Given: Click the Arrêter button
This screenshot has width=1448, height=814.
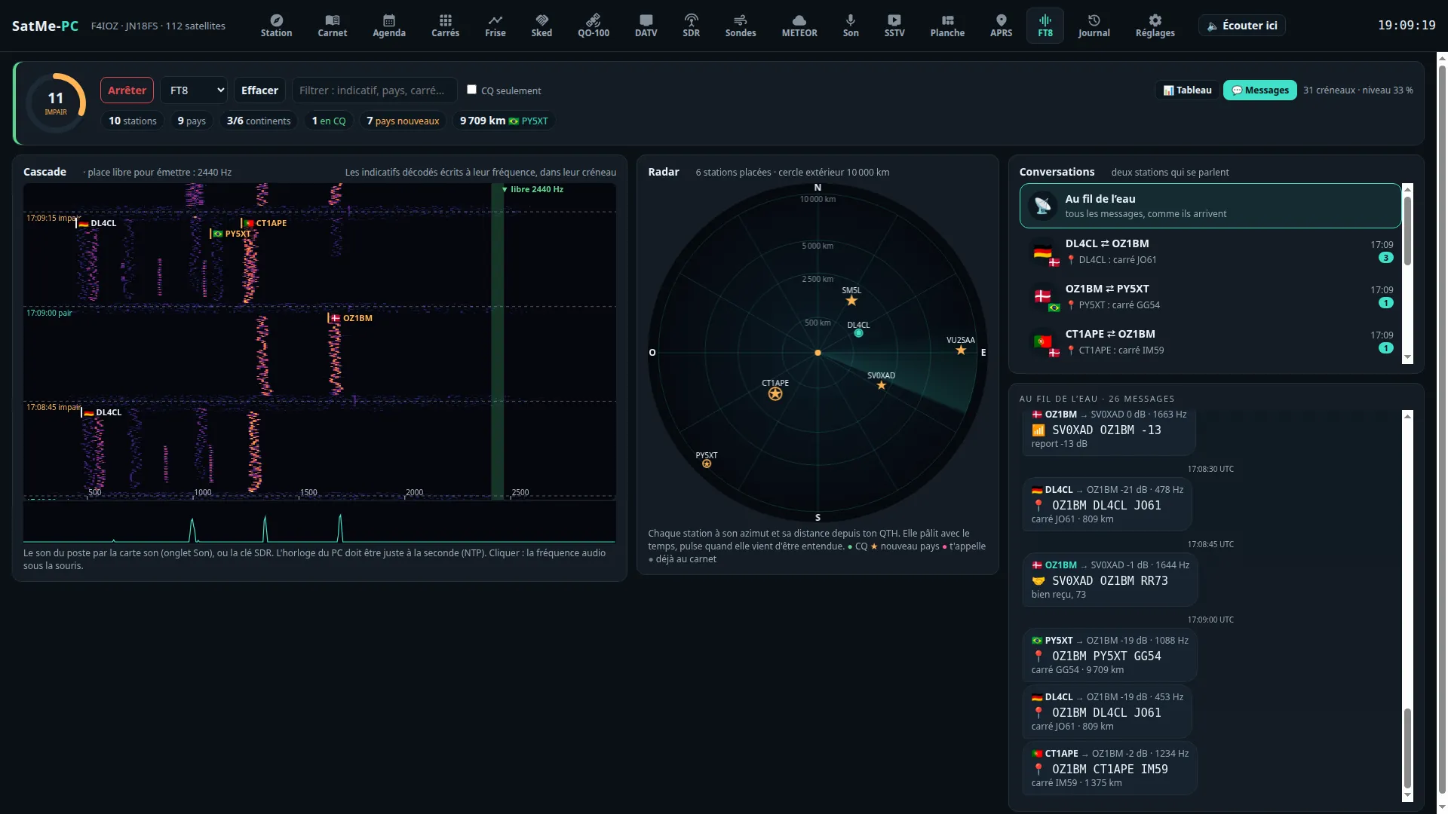Looking at the screenshot, I should pyautogui.click(x=127, y=90).
